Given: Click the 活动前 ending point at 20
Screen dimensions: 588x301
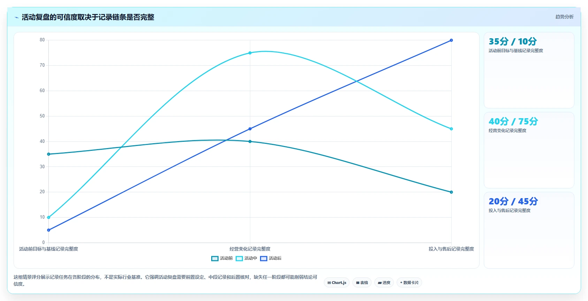Looking at the screenshot, I should pos(451,192).
